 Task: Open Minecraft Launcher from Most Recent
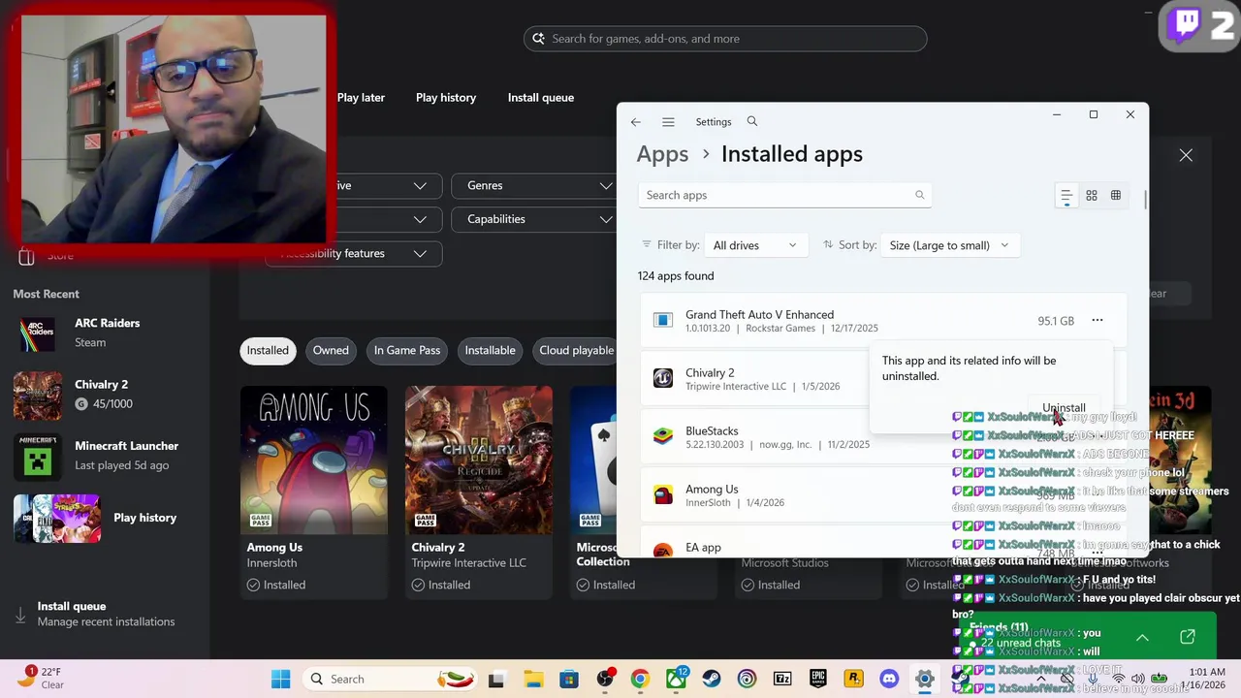(x=105, y=456)
